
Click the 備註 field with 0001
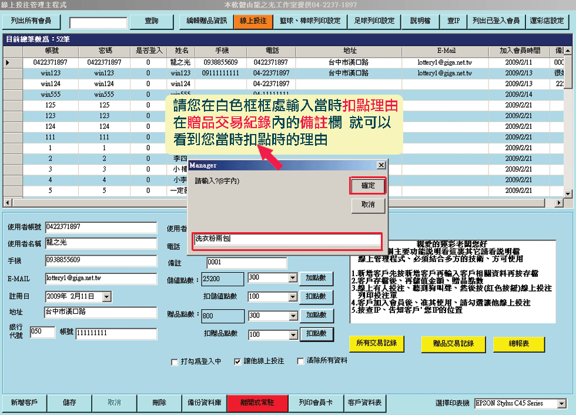(x=246, y=263)
